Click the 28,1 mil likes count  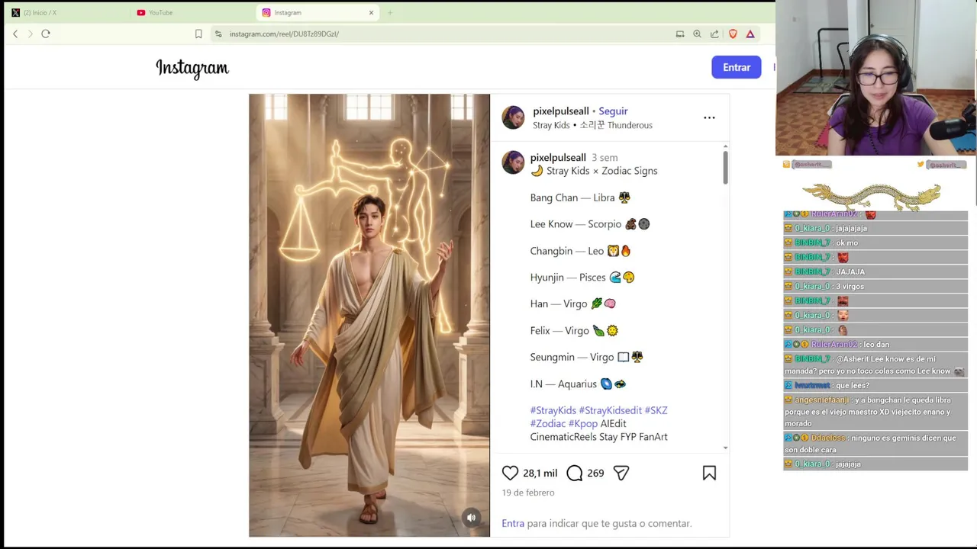pyautogui.click(x=540, y=473)
